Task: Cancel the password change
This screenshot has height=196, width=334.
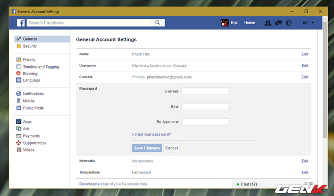Action: (x=172, y=148)
